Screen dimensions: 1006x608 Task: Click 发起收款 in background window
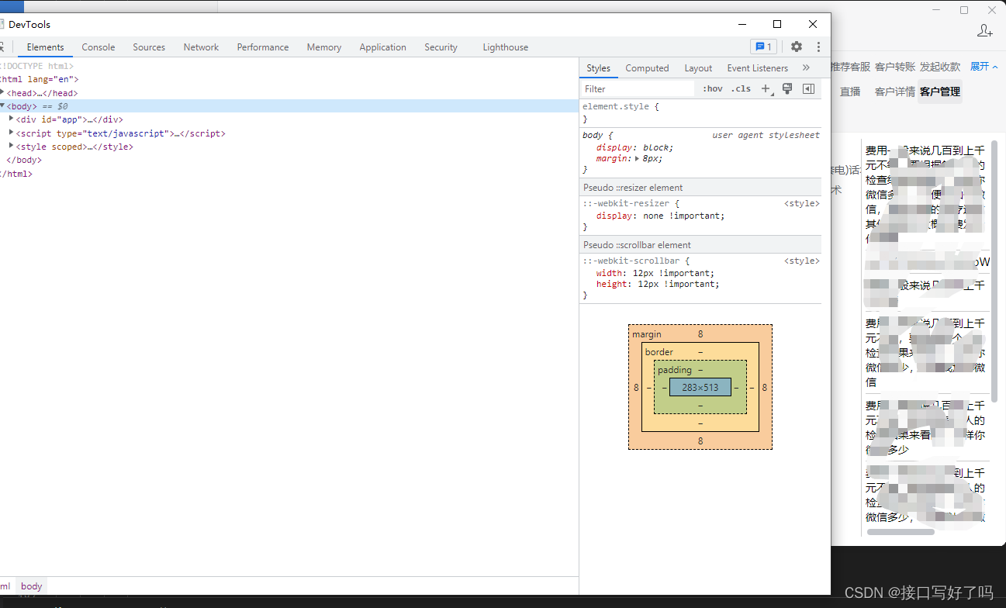(x=940, y=67)
